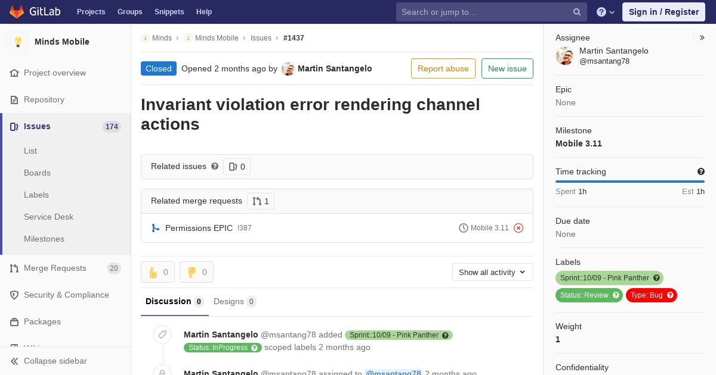Open the Show all activity dropdown
The image size is (716, 375).
tap(493, 272)
